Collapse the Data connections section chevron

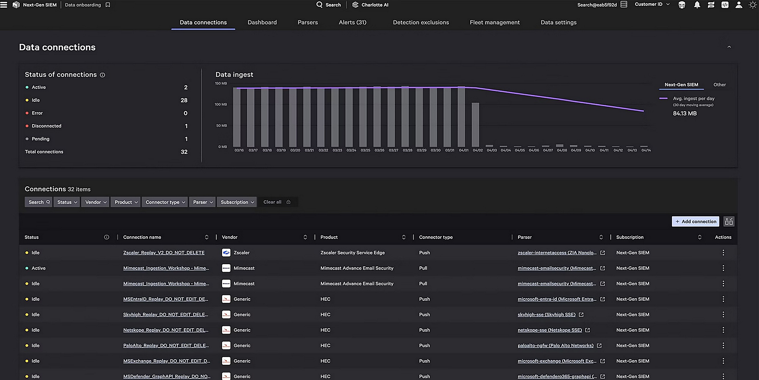pyautogui.click(x=729, y=47)
